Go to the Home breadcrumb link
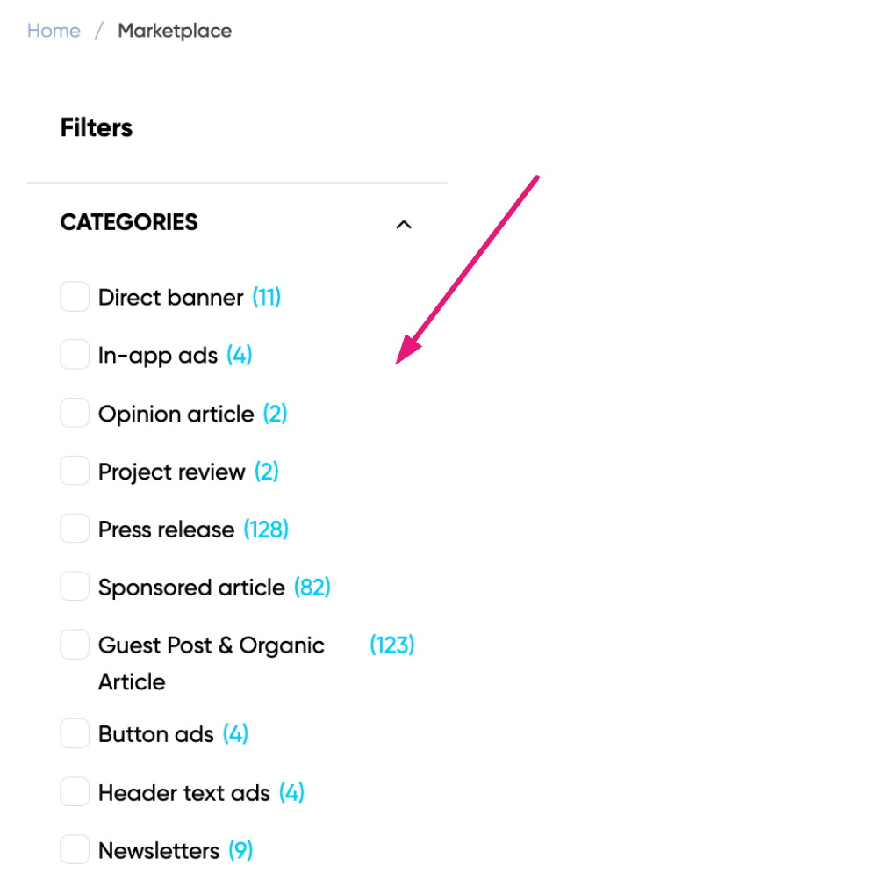 54,31
